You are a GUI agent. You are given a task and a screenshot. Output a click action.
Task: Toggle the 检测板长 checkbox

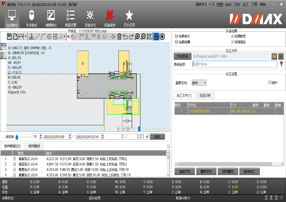pos(177,35)
